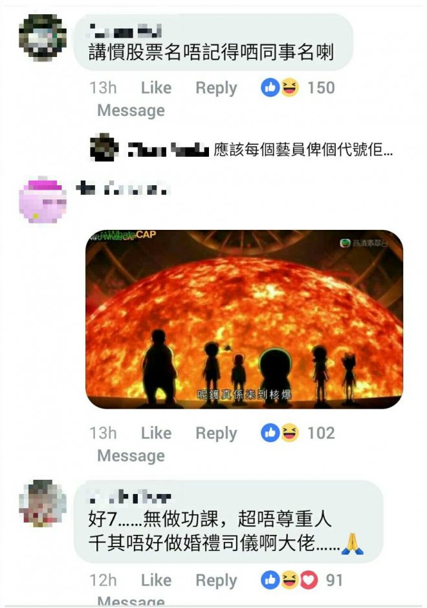Like the comment about 婚禮司儀

156,580
